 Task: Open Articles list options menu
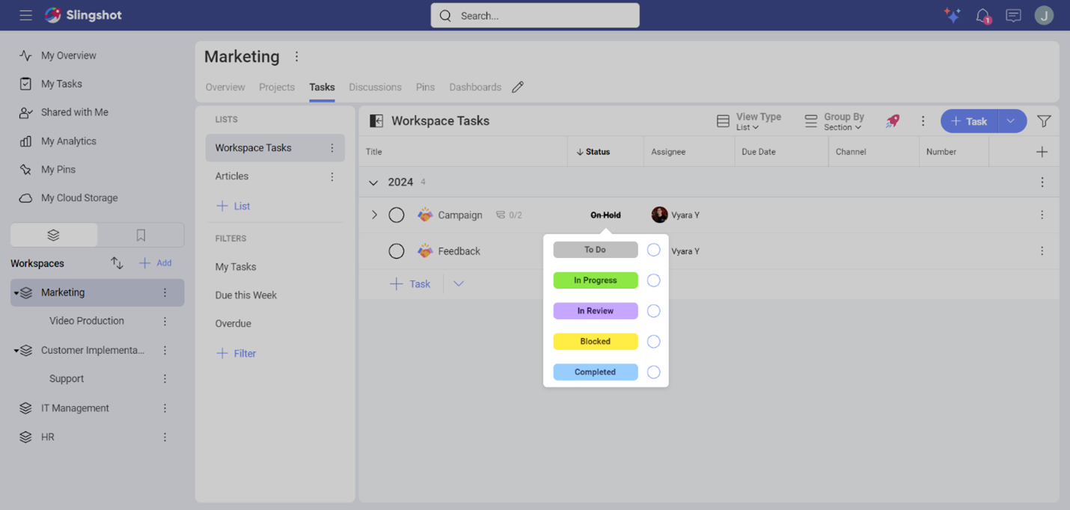pos(332,176)
